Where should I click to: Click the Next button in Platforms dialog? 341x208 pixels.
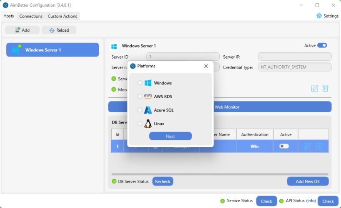tap(170, 136)
